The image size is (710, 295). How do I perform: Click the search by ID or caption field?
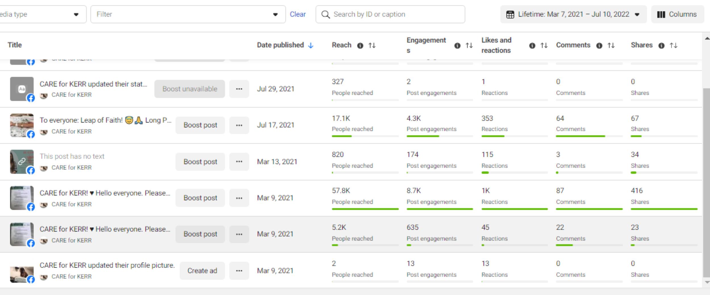[x=395, y=14]
